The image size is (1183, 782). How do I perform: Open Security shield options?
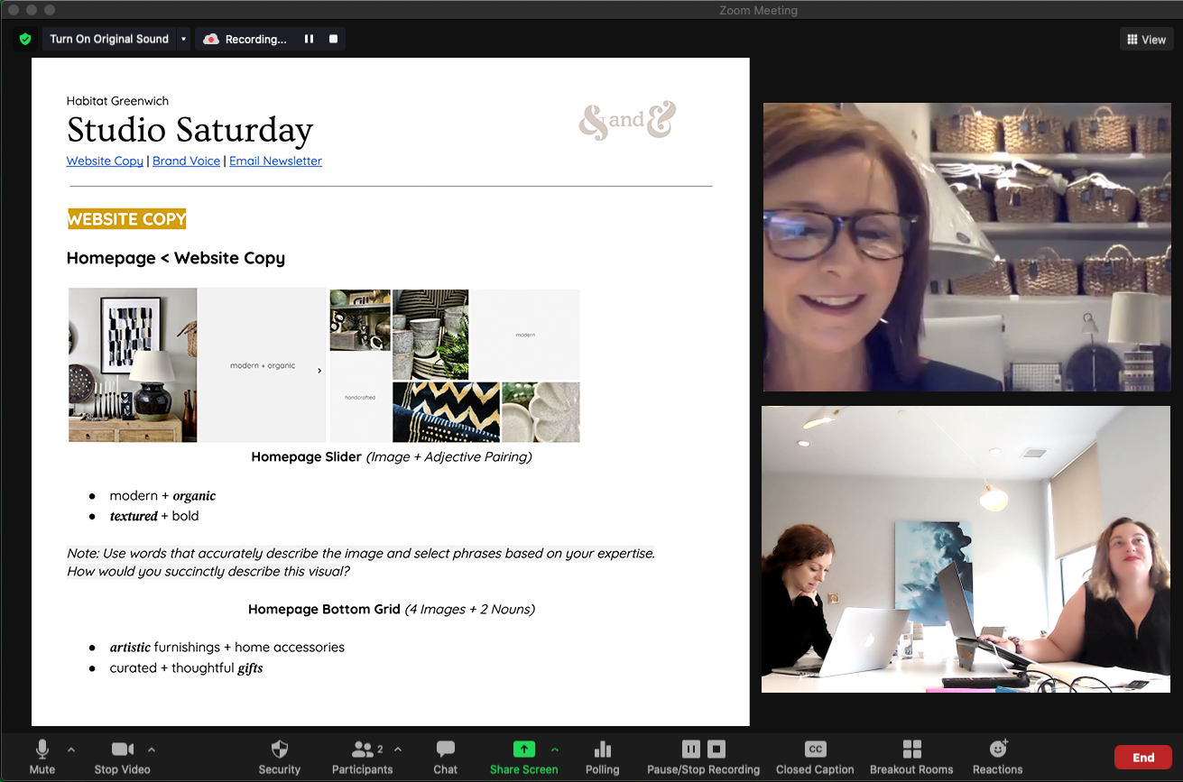tap(280, 757)
